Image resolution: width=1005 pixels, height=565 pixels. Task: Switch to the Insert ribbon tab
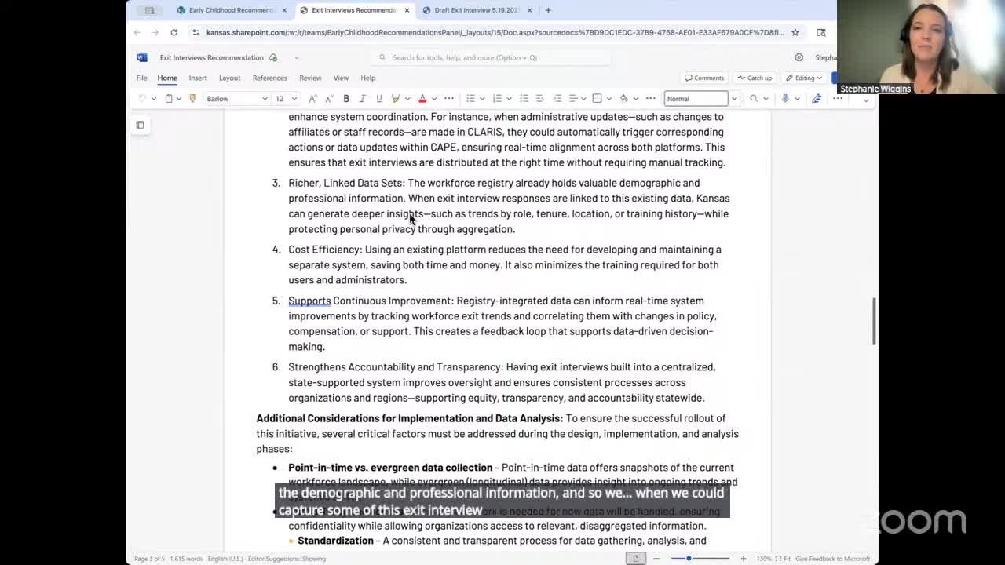[x=198, y=78]
